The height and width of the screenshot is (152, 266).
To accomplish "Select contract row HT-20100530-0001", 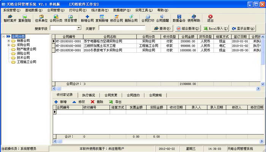I will click(x=156, y=50).
